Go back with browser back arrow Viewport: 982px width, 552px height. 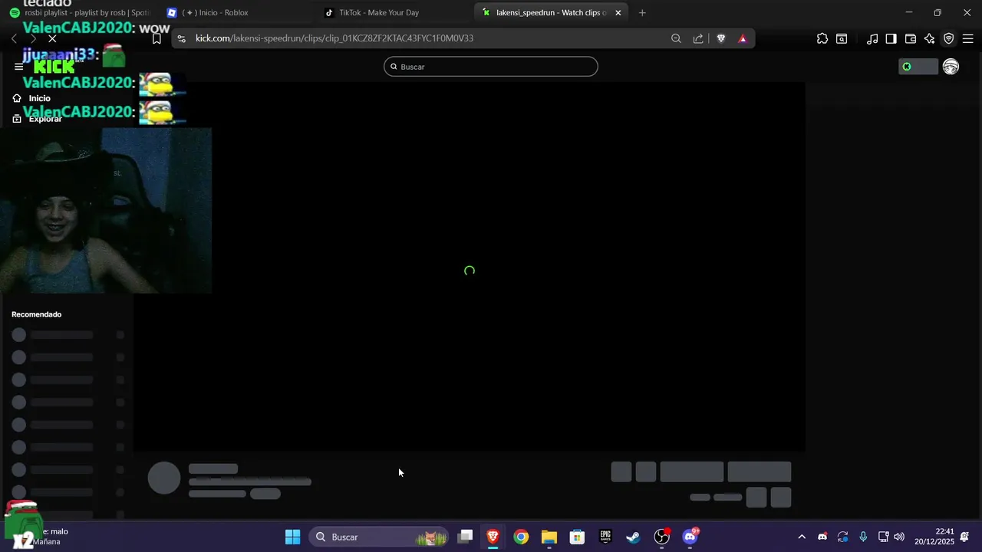pyautogui.click(x=13, y=38)
